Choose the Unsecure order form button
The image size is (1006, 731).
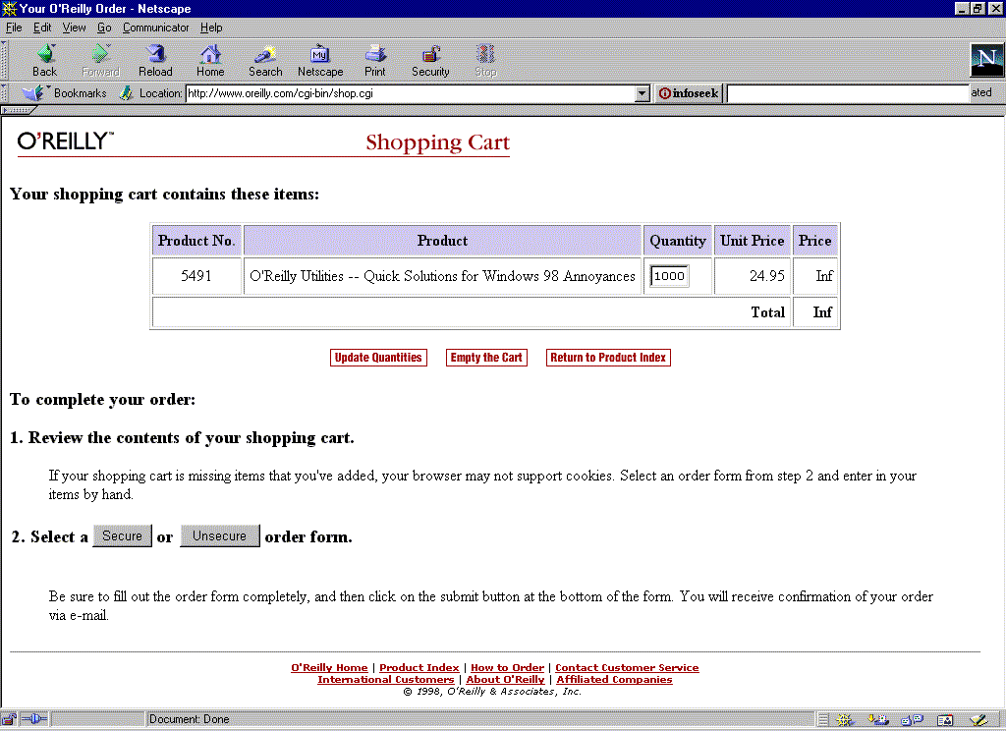point(219,535)
